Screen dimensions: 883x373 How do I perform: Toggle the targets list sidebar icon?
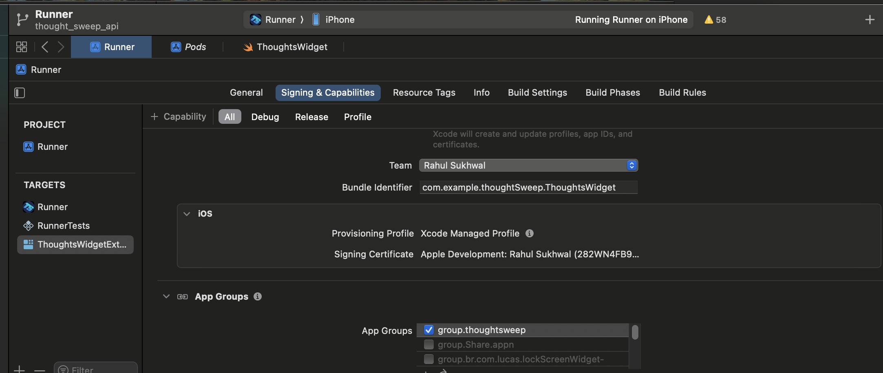20,93
